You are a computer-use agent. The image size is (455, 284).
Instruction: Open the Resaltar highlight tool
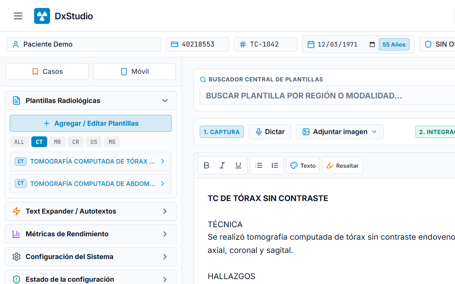pyautogui.click(x=342, y=165)
